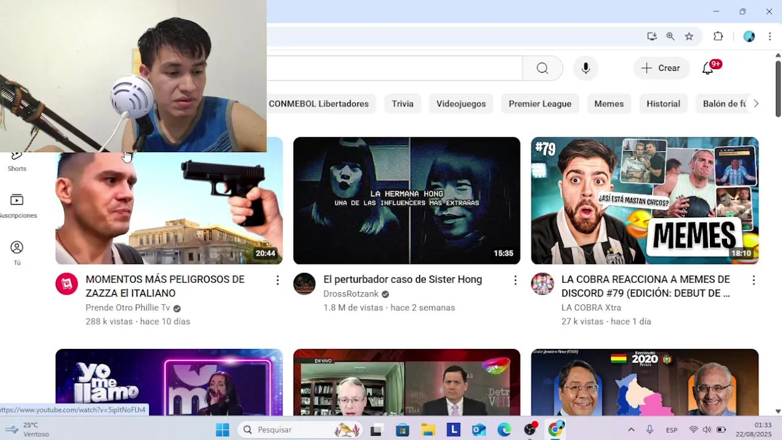This screenshot has height=440, width=782.
Task: Bookmark this page with star icon
Action: pyautogui.click(x=689, y=36)
